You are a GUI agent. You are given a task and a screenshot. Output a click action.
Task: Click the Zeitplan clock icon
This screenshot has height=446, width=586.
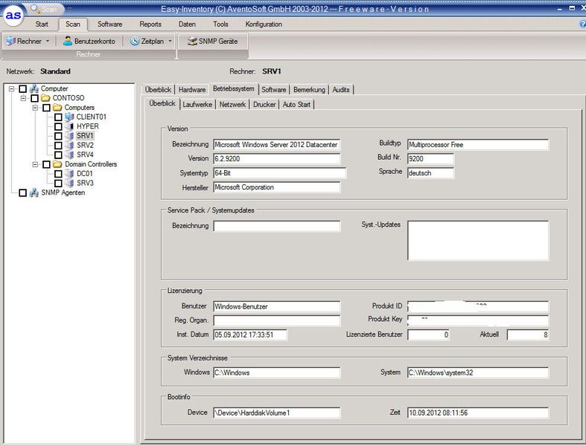point(135,41)
